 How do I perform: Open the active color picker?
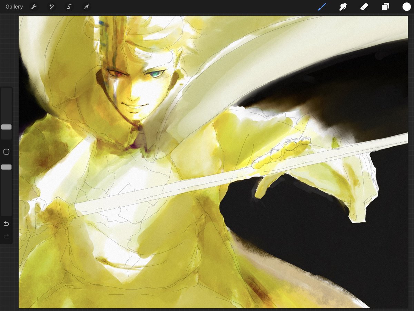click(x=406, y=7)
